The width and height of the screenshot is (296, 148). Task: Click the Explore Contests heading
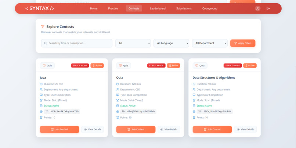(60, 27)
